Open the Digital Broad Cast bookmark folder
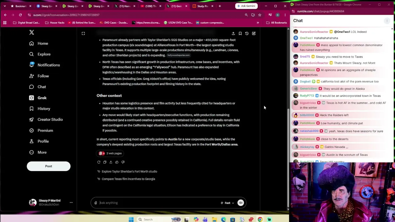Viewport: 395px width, 222px height. [27, 23]
